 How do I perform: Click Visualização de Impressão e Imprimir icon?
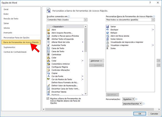point(107,42)
